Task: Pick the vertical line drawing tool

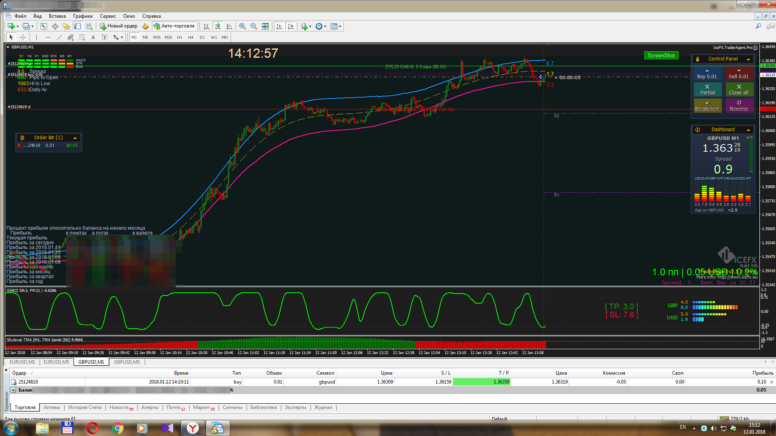Action: click(x=36, y=37)
